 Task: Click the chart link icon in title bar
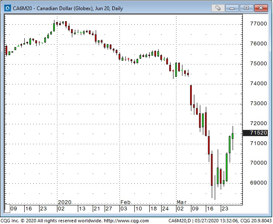[x=218, y=8]
